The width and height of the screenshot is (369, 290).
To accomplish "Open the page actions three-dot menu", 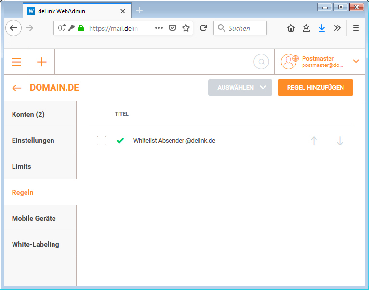I will pos(159,28).
